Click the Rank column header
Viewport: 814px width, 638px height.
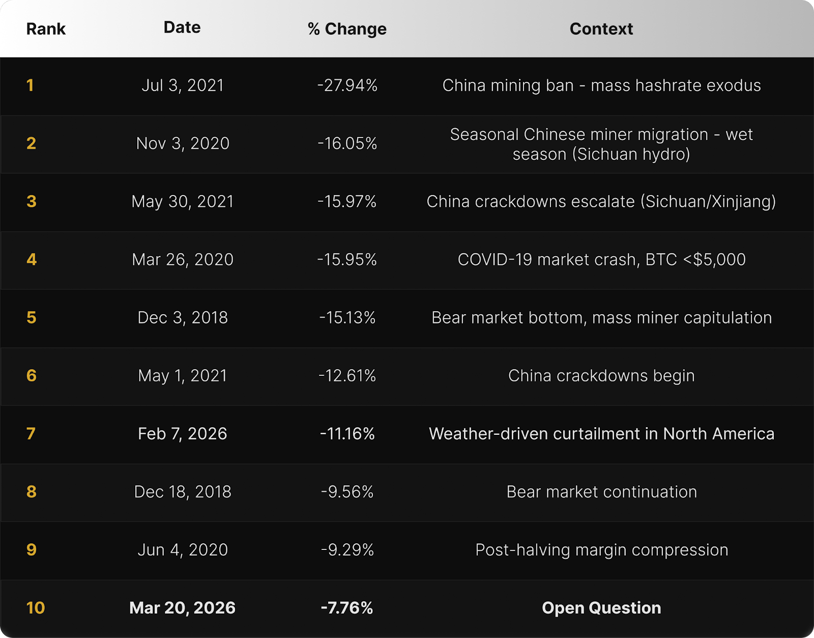coord(46,29)
